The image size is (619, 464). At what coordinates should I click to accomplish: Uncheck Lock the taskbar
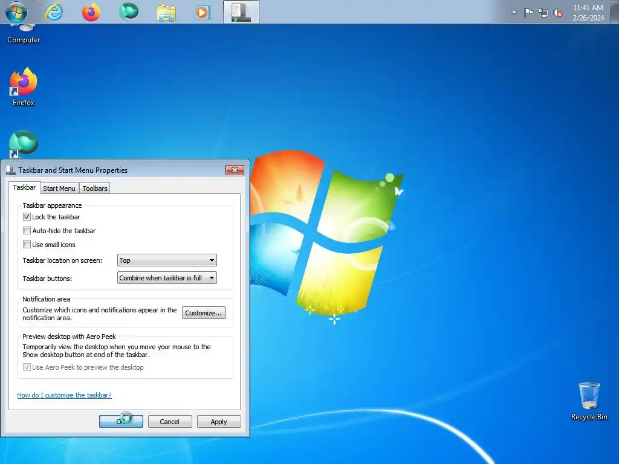click(x=27, y=217)
